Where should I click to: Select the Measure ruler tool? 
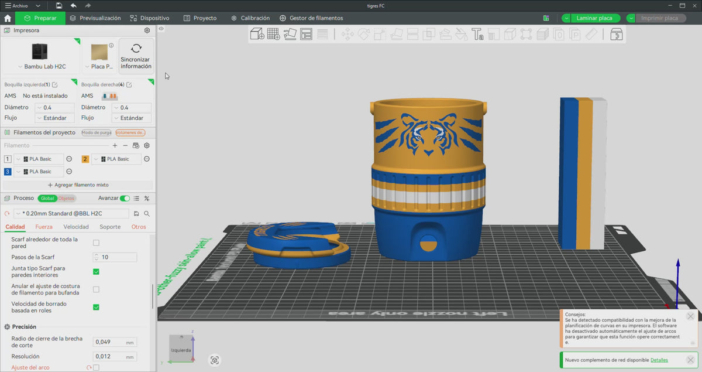(591, 34)
